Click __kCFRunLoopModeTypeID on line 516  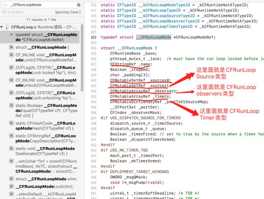[x=164, y=5]
